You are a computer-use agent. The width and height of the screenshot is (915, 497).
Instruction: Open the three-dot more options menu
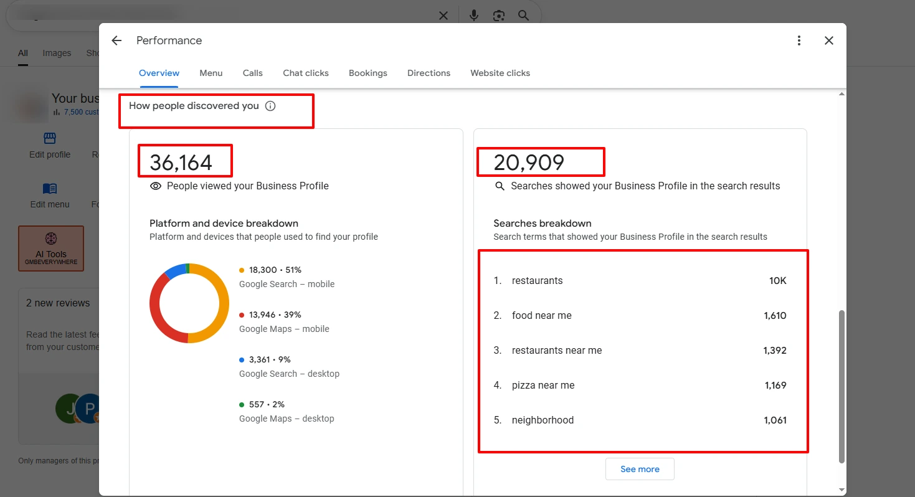pyautogui.click(x=799, y=40)
